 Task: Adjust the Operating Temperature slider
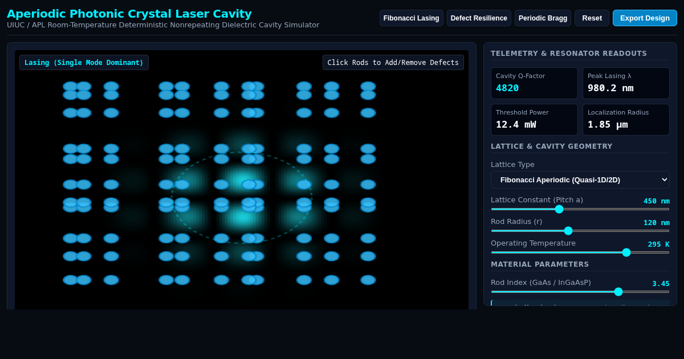pos(580,252)
